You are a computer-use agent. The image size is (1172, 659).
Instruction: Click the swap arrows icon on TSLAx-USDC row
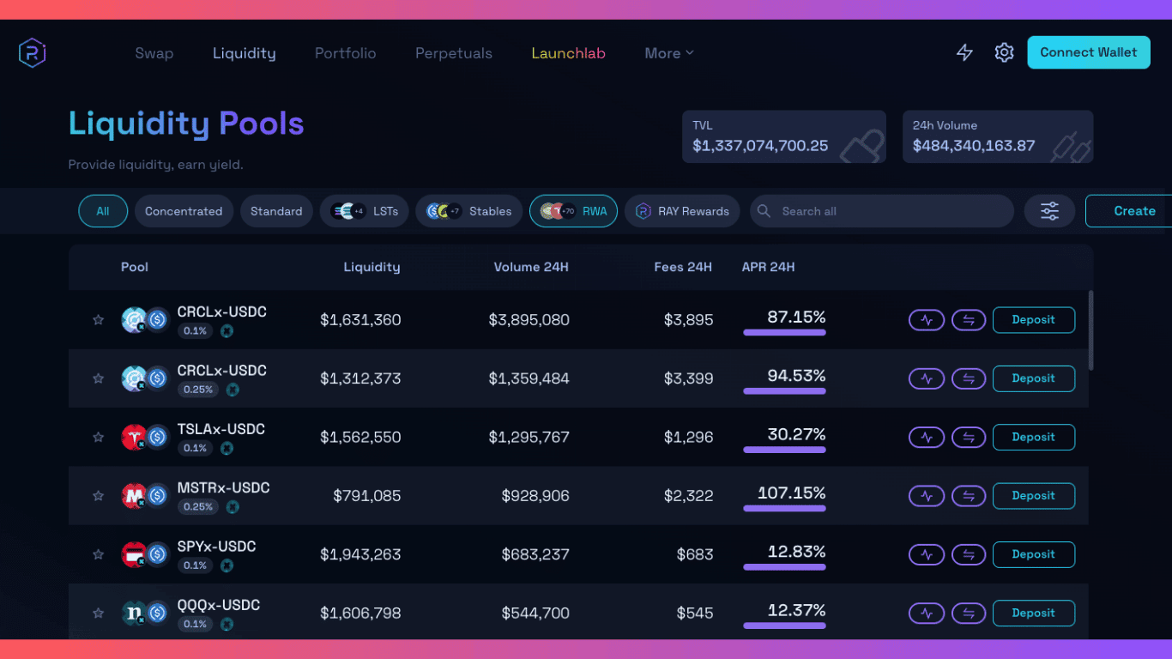click(x=969, y=437)
